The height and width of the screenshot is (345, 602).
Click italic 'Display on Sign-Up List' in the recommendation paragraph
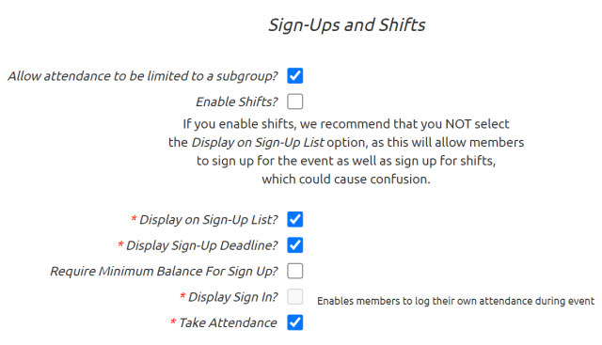click(x=258, y=143)
